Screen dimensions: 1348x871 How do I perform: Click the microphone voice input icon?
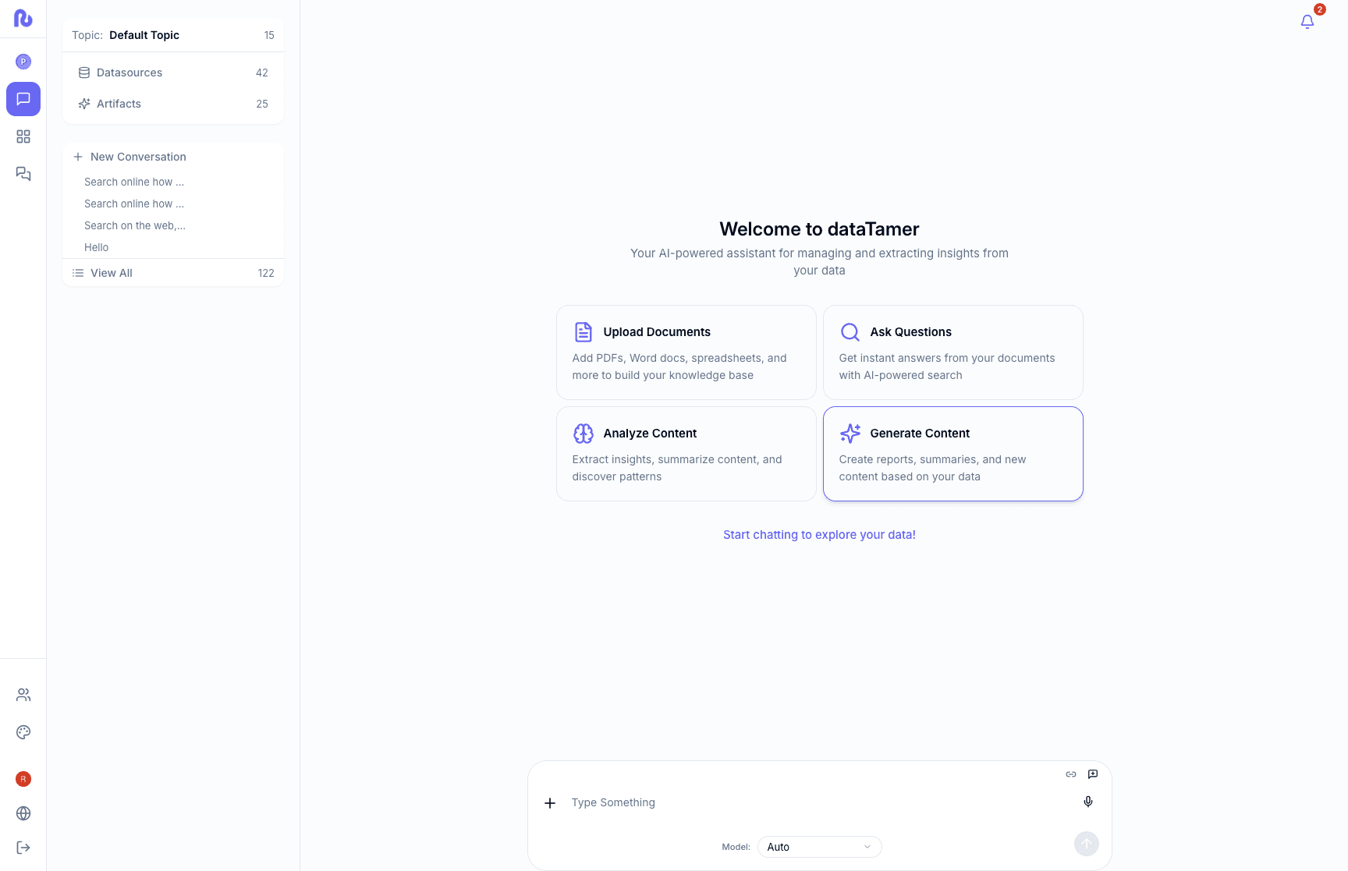[x=1088, y=802]
